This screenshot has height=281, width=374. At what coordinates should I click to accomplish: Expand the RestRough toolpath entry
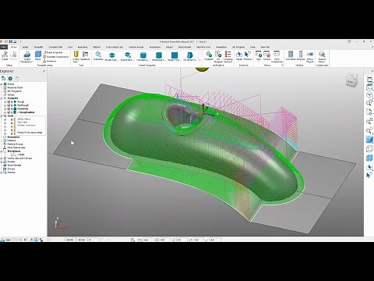pyautogui.click(x=5, y=105)
